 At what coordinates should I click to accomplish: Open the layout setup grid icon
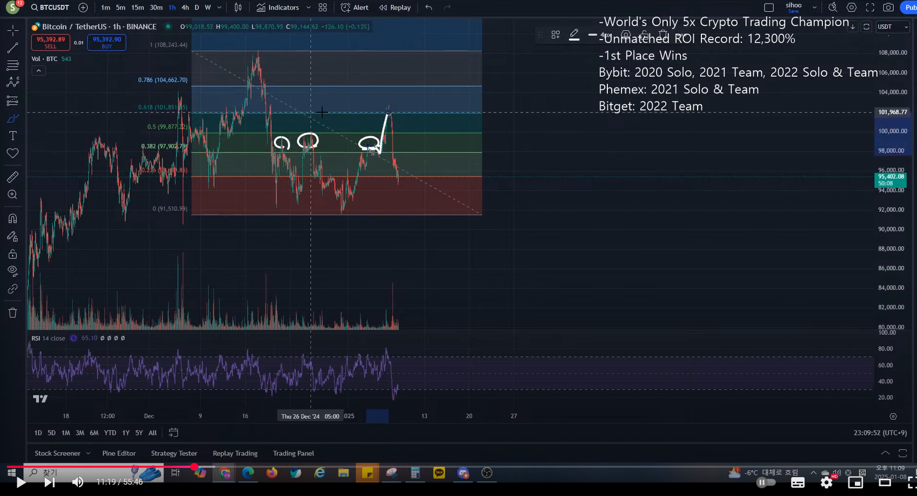[x=323, y=8]
